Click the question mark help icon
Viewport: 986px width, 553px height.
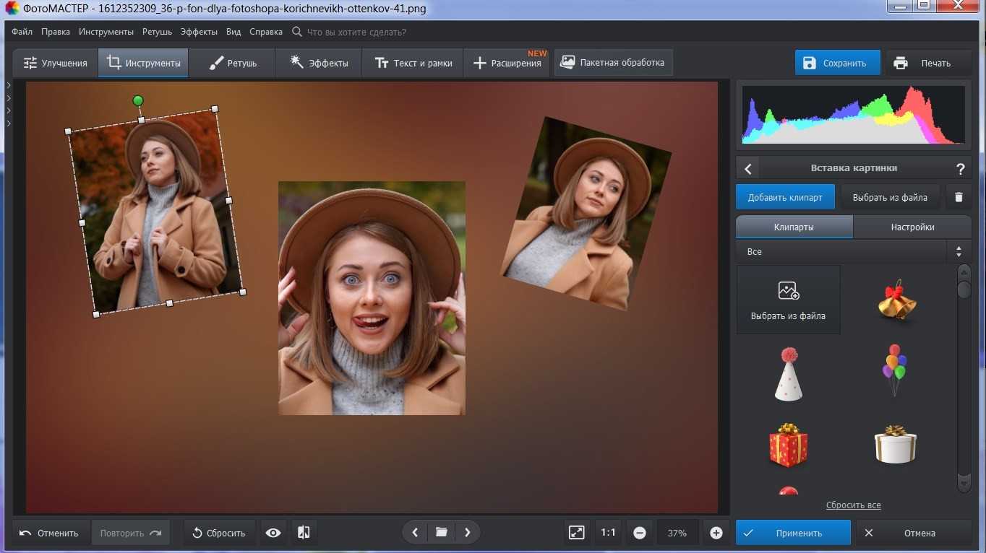pyautogui.click(x=960, y=169)
